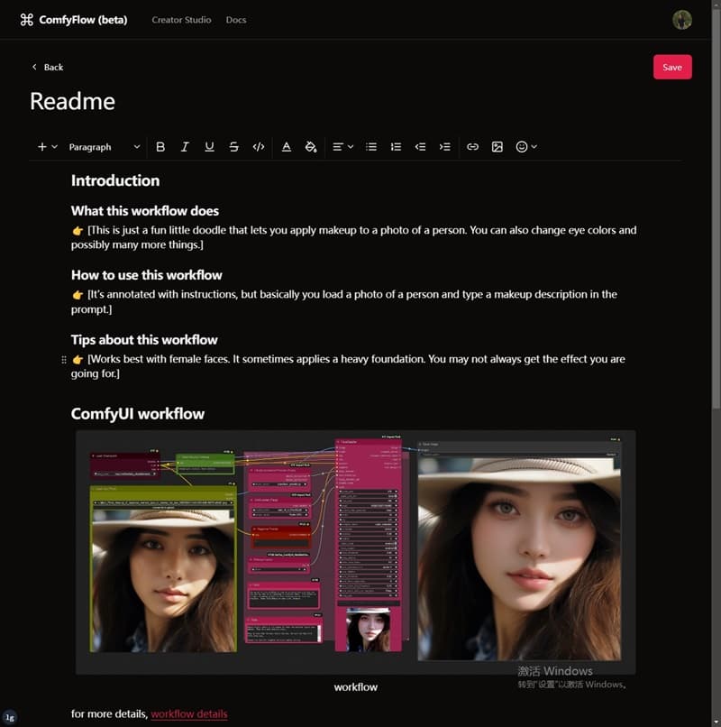
Task: Open ComfyFlow (beta) home
Action: [83, 20]
